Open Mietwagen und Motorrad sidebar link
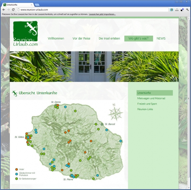 pos(151,98)
